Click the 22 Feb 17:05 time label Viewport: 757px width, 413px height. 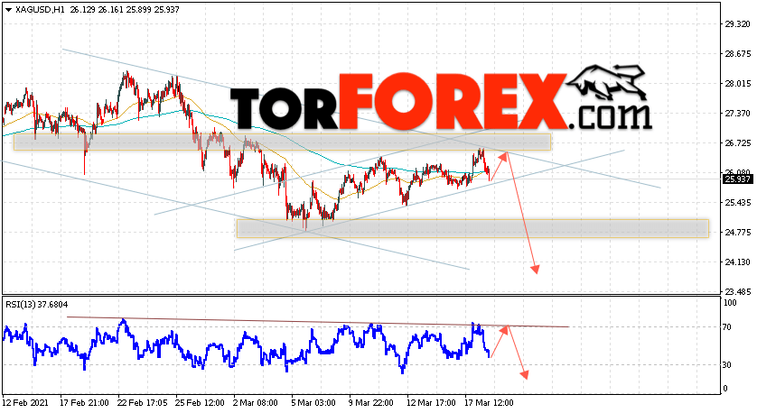coord(143,403)
